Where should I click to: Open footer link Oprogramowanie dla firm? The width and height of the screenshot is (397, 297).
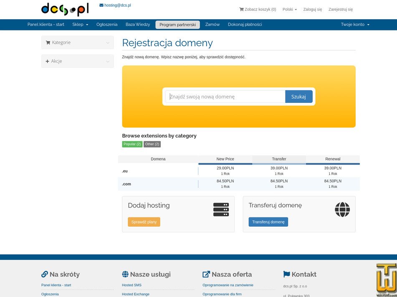click(x=222, y=294)
